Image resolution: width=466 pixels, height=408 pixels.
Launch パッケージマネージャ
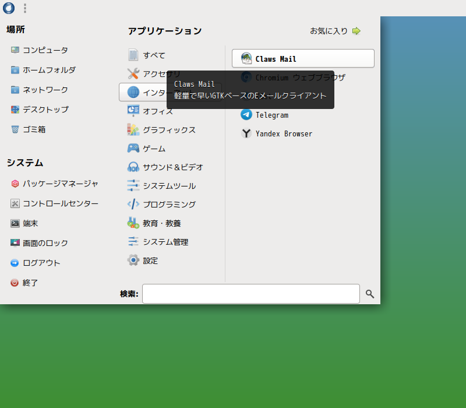54,184
